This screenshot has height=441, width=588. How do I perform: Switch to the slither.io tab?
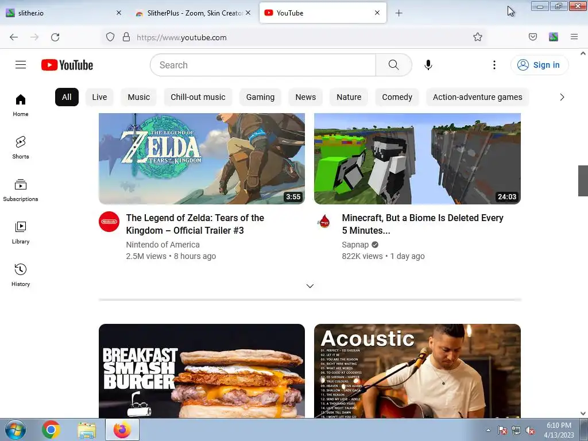(64, 13)
